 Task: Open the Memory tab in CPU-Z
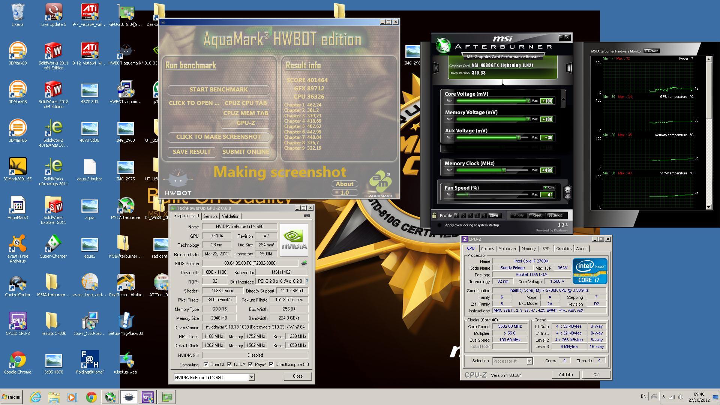[x=528, y=249]
